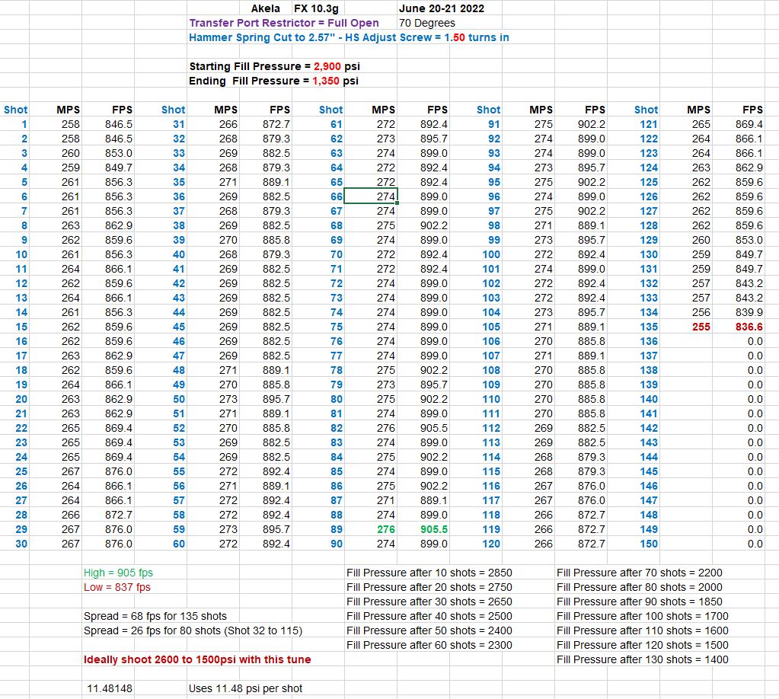Select 'Spread = 68 fps for 135 shots'

(155, 616)
